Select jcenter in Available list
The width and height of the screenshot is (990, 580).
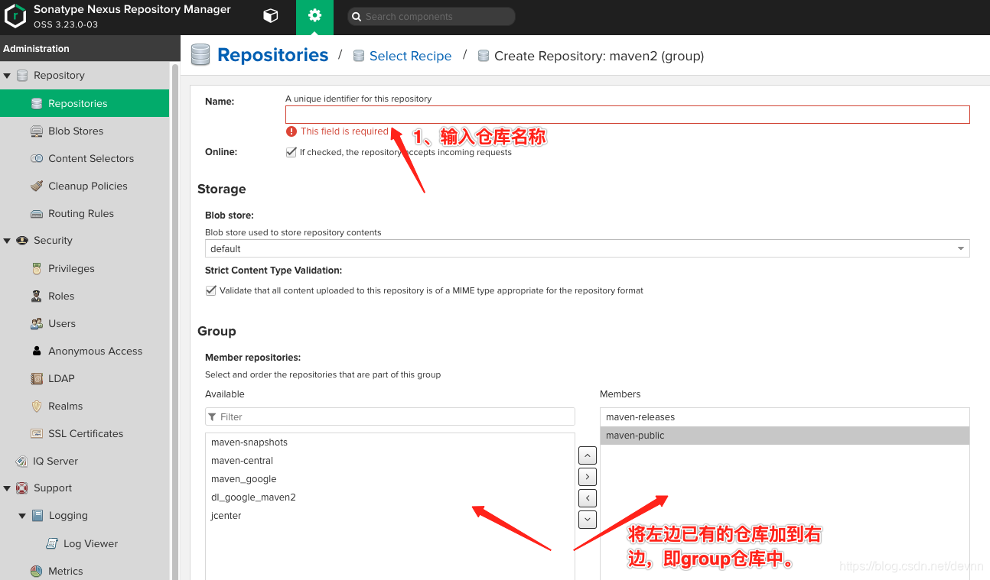tap(390, 516)
